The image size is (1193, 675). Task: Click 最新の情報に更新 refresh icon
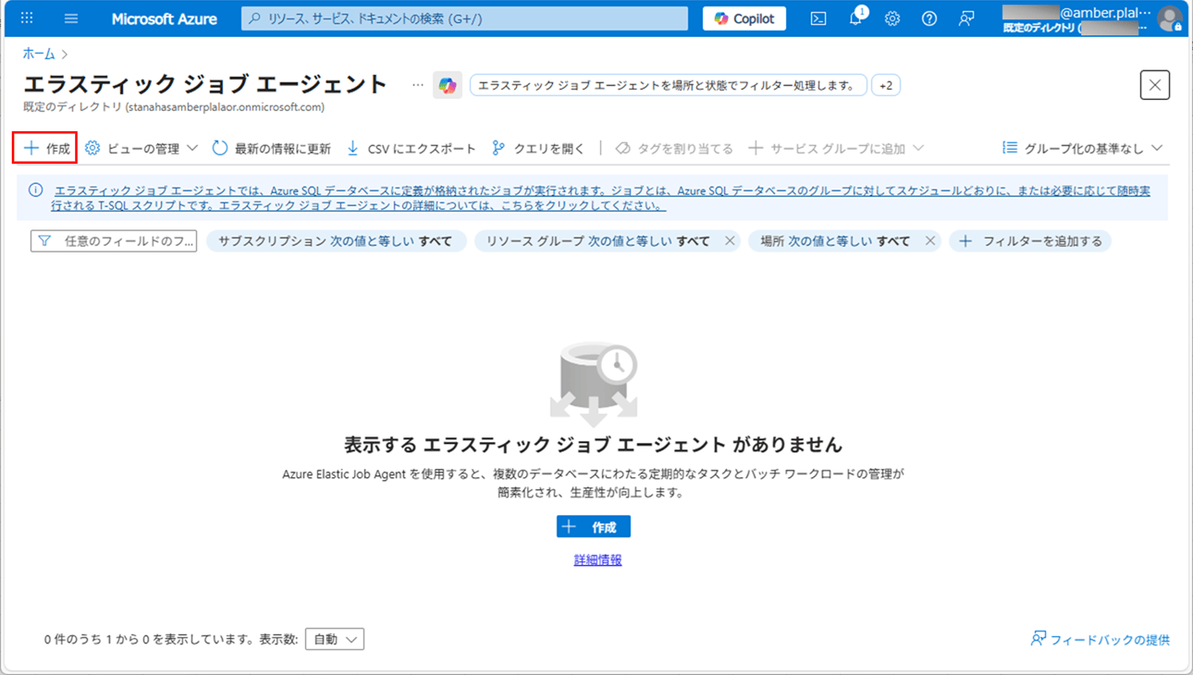(x=220, y=148)
